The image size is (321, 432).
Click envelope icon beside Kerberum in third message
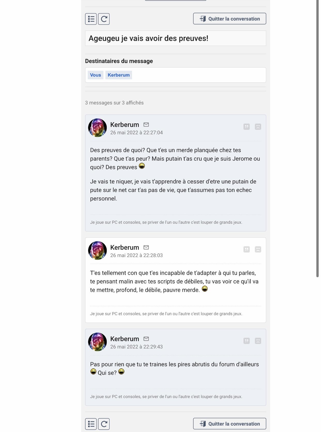point(146,339)
